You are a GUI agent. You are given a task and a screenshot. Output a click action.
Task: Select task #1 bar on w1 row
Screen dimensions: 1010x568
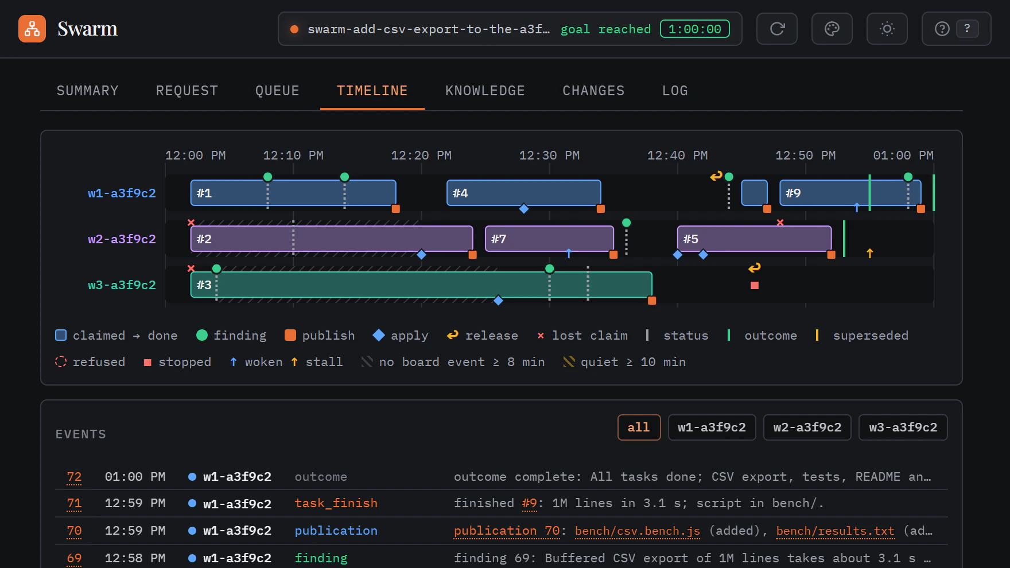click(x=293, y=193)
